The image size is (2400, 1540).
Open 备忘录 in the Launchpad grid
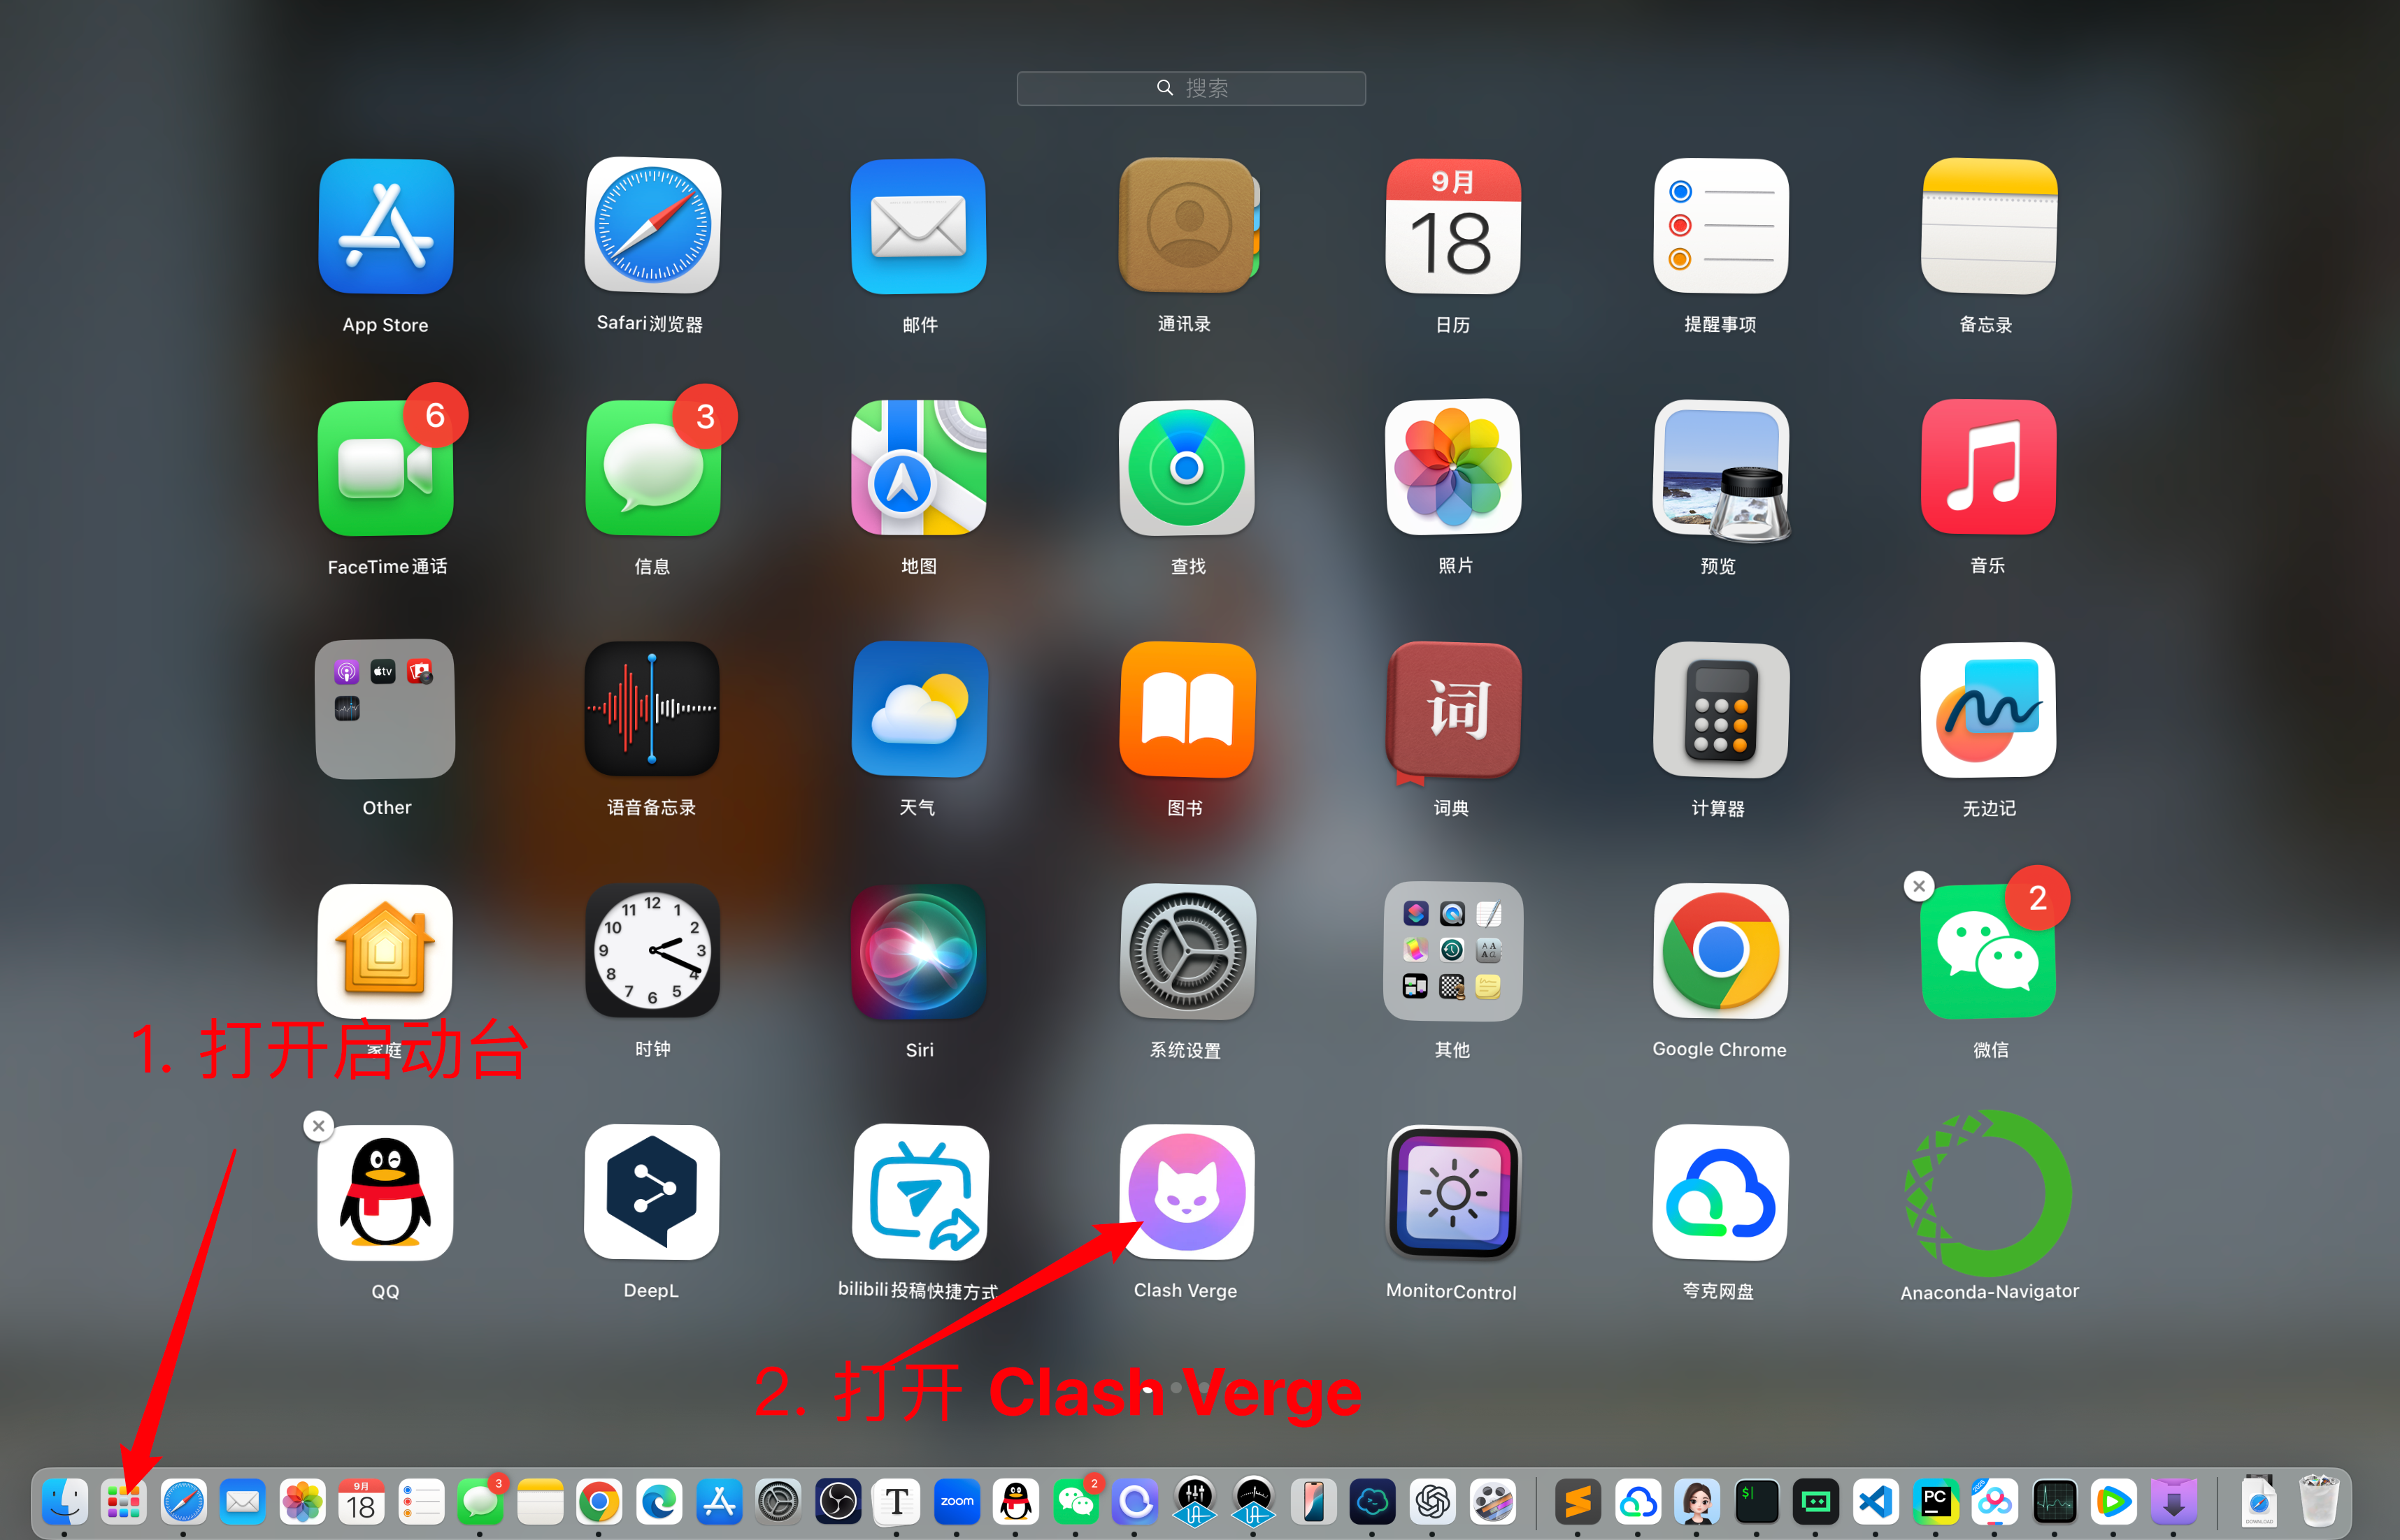[1989, 227]
